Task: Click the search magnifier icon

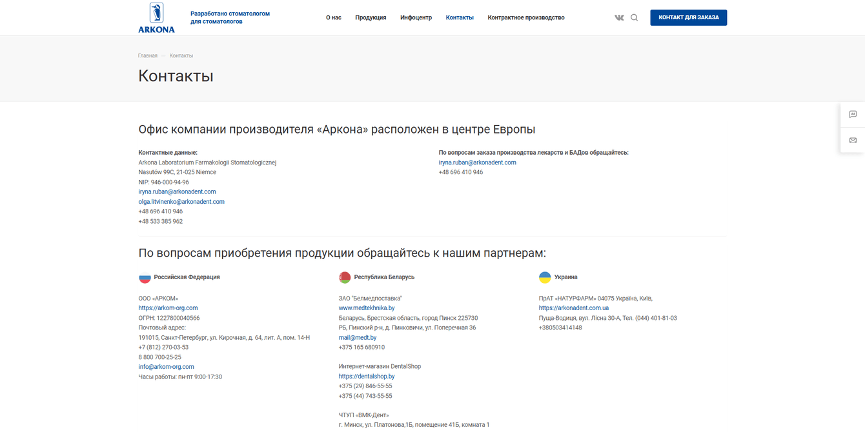Action: pos(634,18)
